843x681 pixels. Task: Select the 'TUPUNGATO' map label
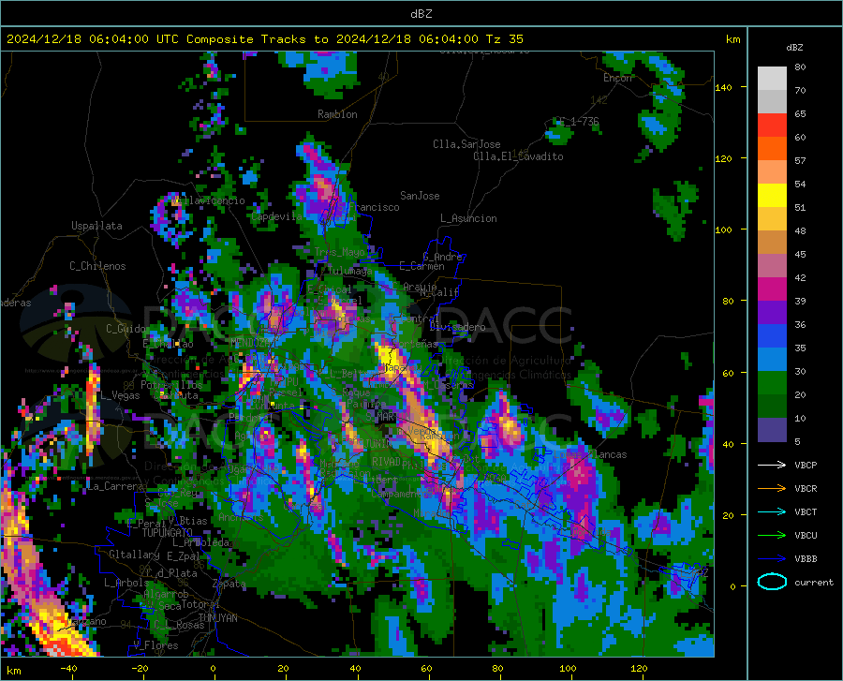pos(168,533)
